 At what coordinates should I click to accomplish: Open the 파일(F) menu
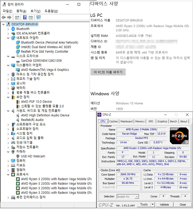[x=7, y=11]
